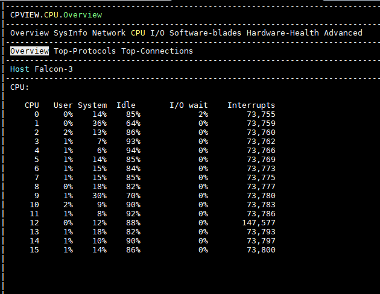Go to Software-blades tab

click(205, 33)
